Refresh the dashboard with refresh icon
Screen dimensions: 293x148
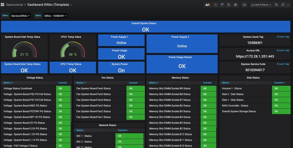tap(283, 5)
